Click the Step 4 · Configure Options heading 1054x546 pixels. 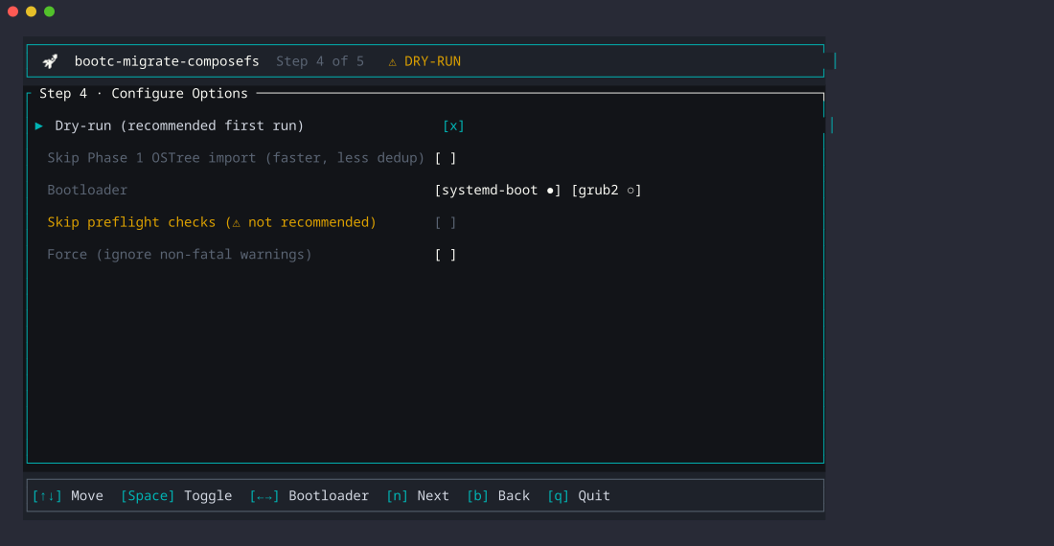[x=143, y=93]
